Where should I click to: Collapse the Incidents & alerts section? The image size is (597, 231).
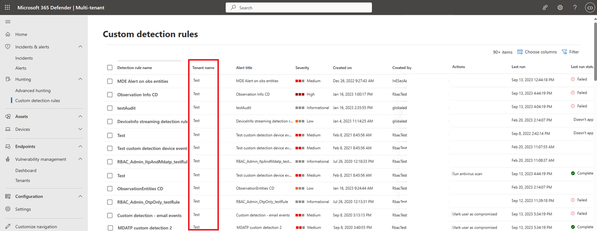coord(80,47)
